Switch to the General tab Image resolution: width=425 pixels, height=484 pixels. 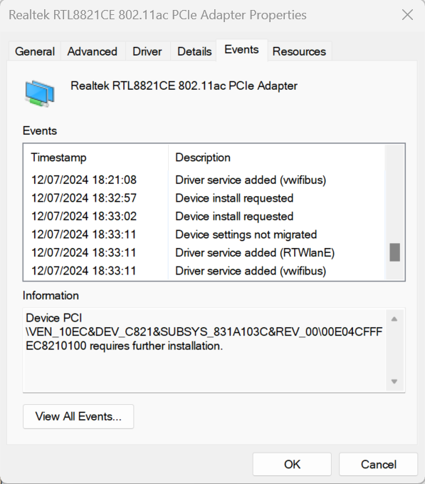click(35, 51)
